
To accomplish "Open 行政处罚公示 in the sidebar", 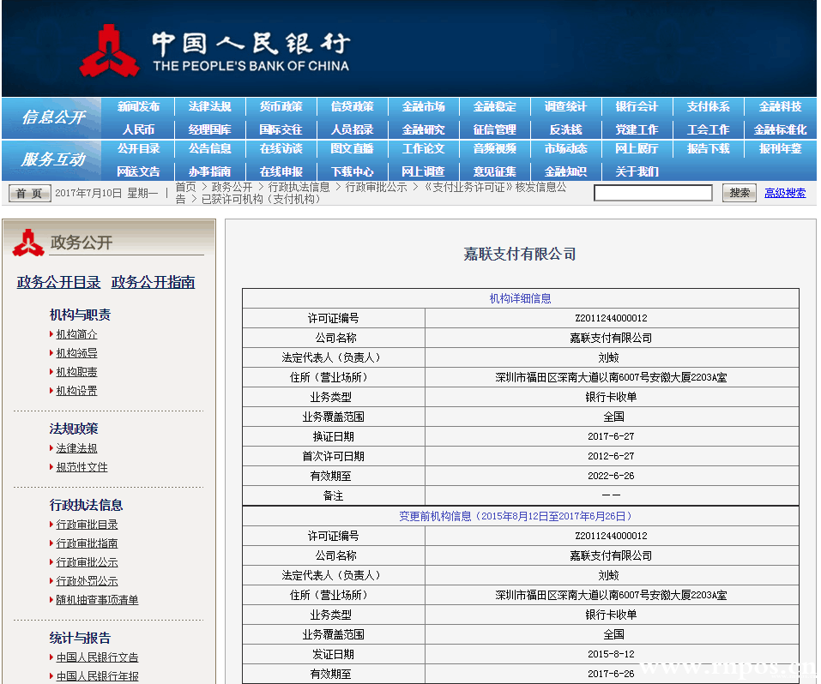I will pyautogui.click(x=87, y=581).
